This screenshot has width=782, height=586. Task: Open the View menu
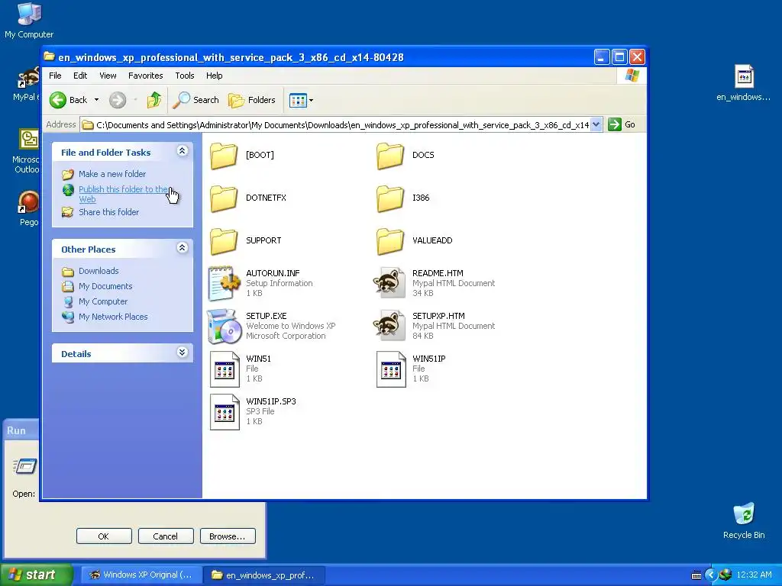108,76
